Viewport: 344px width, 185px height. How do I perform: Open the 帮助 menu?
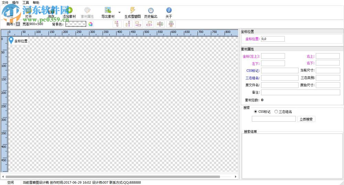click(36, 3)
